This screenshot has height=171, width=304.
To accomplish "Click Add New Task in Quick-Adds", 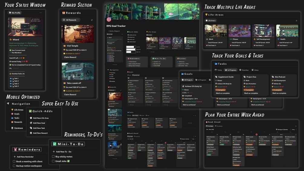I will (37, 128).
